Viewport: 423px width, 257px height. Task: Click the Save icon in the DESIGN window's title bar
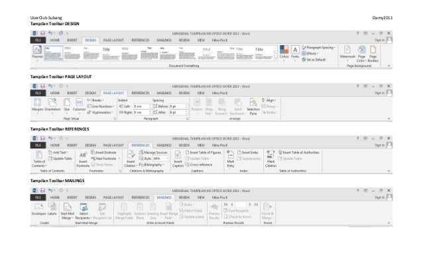click(42, 33)
